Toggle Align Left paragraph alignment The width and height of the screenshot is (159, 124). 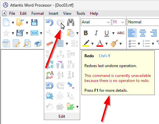pyautogui.click(x=132, y=33)
